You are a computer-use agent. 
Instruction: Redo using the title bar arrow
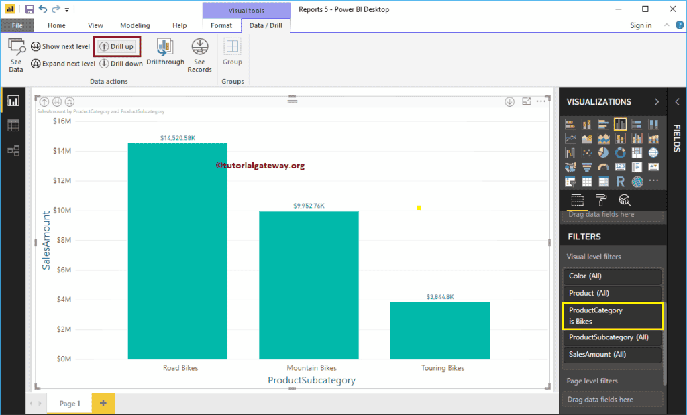pos(56,9)
